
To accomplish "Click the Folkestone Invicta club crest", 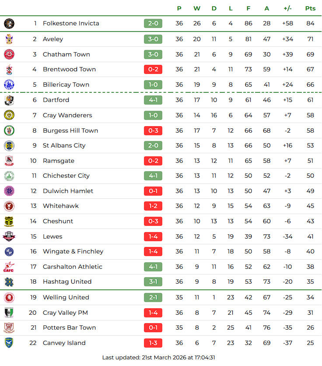I will 9,24.
